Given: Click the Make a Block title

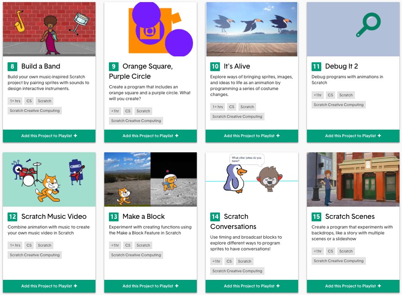Looking at the screenshot, I should 143,216.
